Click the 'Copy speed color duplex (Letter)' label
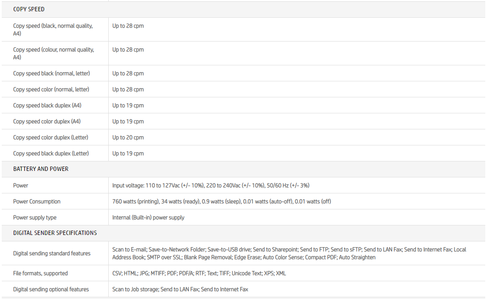 (51, 137)
